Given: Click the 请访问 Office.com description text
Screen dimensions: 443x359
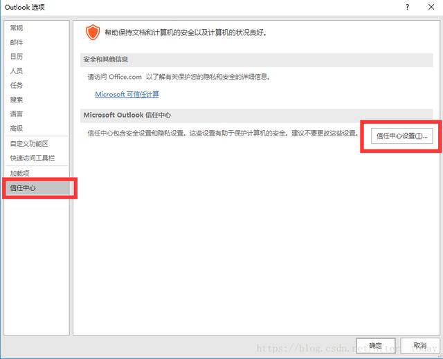Looking at the screenshot, I should (179, 77).
